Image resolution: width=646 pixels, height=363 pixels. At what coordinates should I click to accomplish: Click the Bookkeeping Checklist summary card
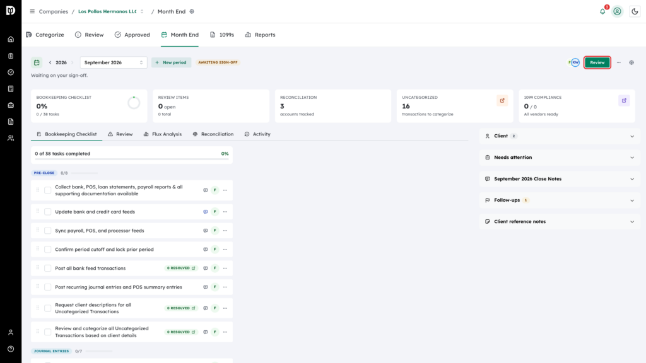click(89, 106)
